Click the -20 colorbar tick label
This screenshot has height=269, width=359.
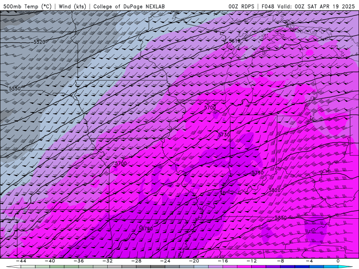click(x=194, y=261)
